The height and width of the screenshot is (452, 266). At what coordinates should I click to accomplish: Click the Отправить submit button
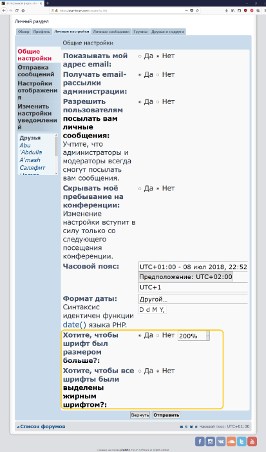[166, 415]
